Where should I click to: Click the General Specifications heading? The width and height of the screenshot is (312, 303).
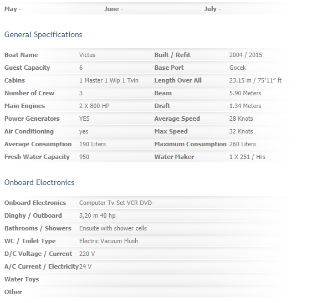[x=43, y=34]
